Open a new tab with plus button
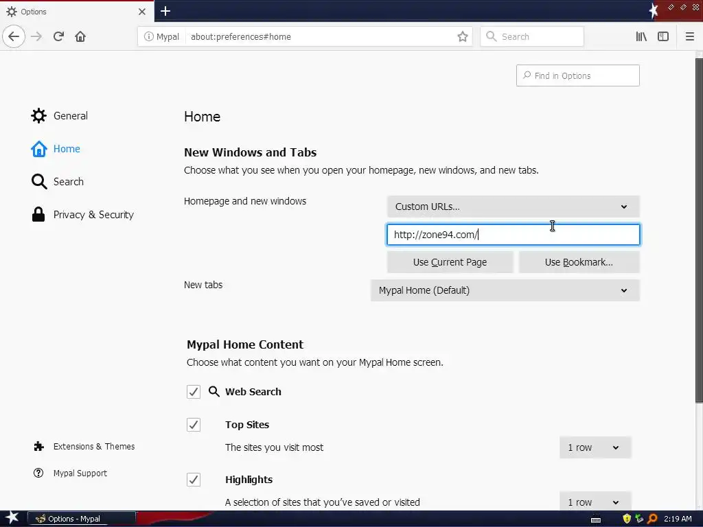 (165, 11)
